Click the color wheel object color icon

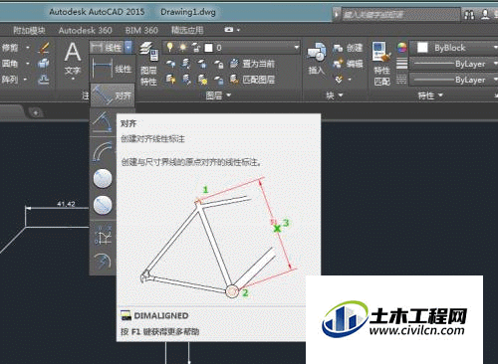[401, 48]
